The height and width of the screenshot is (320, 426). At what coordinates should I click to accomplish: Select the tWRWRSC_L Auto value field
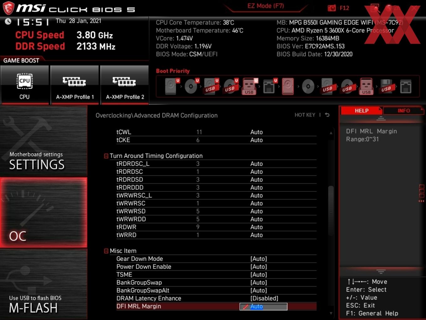(x=257, y=195)
